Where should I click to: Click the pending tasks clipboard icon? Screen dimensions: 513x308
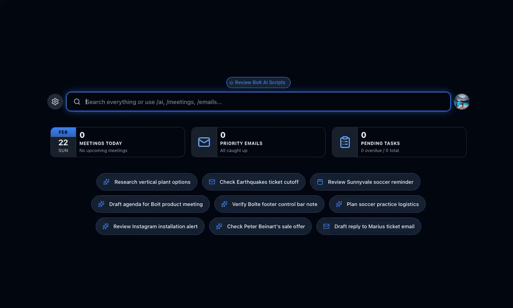coord(345,142)
